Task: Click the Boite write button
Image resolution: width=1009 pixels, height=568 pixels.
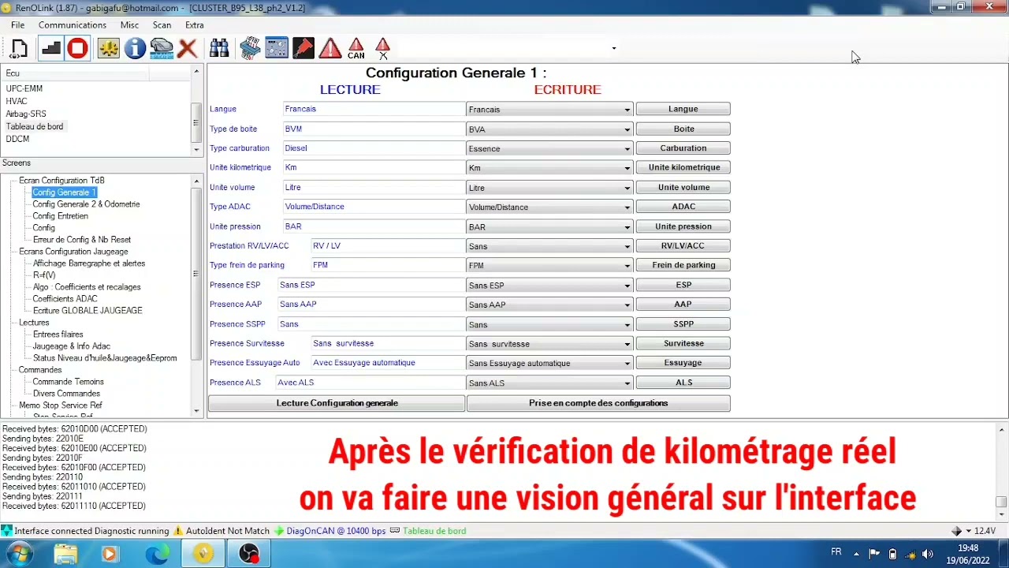Action: 683,129
